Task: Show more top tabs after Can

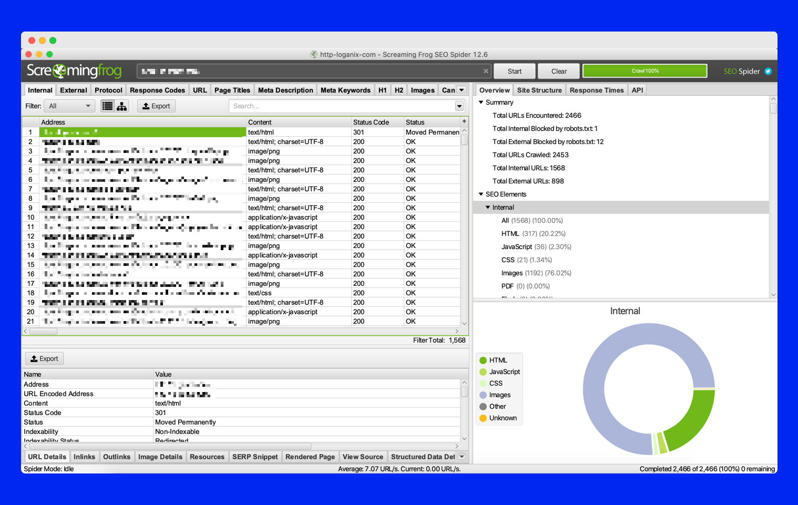Action: pos(462,90)
